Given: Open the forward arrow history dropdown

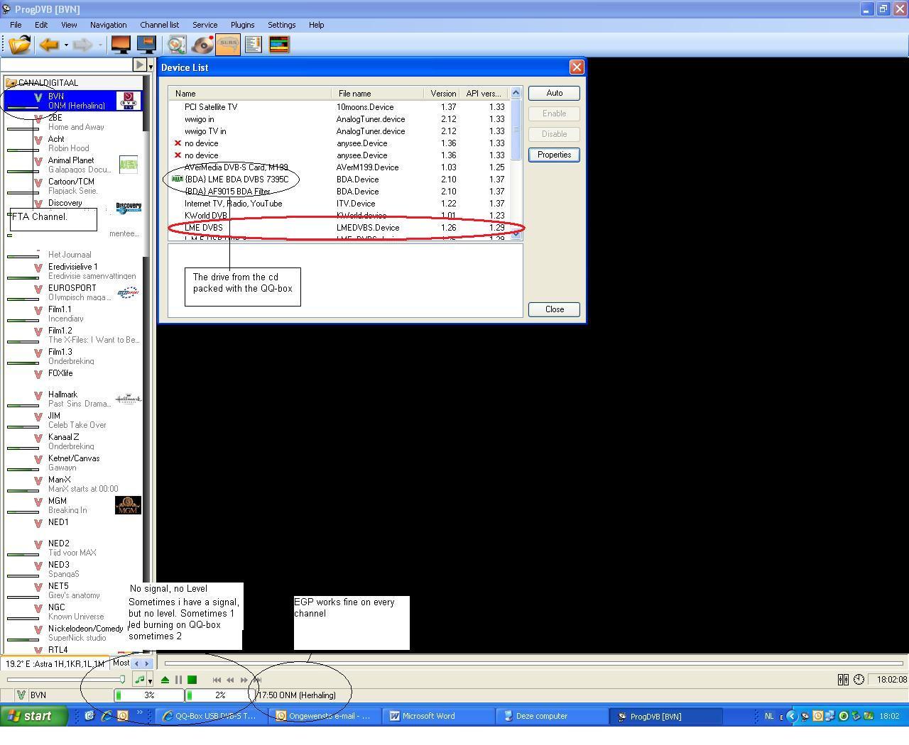Looking at the screenshot, I should (x=100, y=45).
